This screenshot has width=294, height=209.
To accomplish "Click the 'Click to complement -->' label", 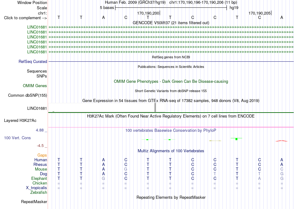I will point(25,18).
